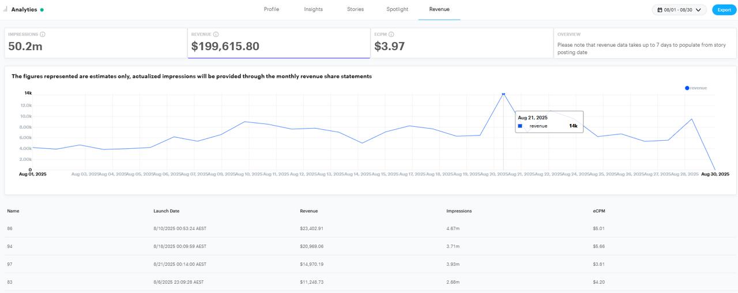The width and height of the screenshot is (738, 293).
Task: Sort table by Launch Date column header
Action: click(166, 211)
